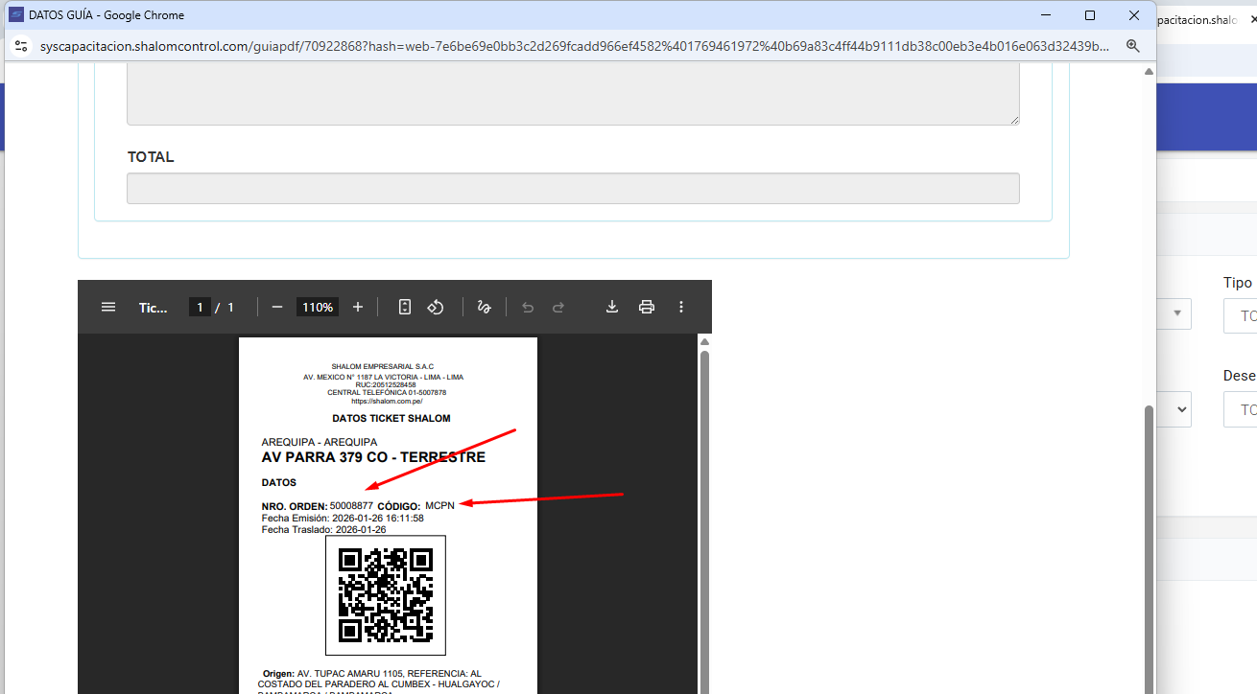Viewport: 1257px width, 694px height.
Task: Click Chrome's zoom magnifier icon in address bar
Action: coord(1132,46)
